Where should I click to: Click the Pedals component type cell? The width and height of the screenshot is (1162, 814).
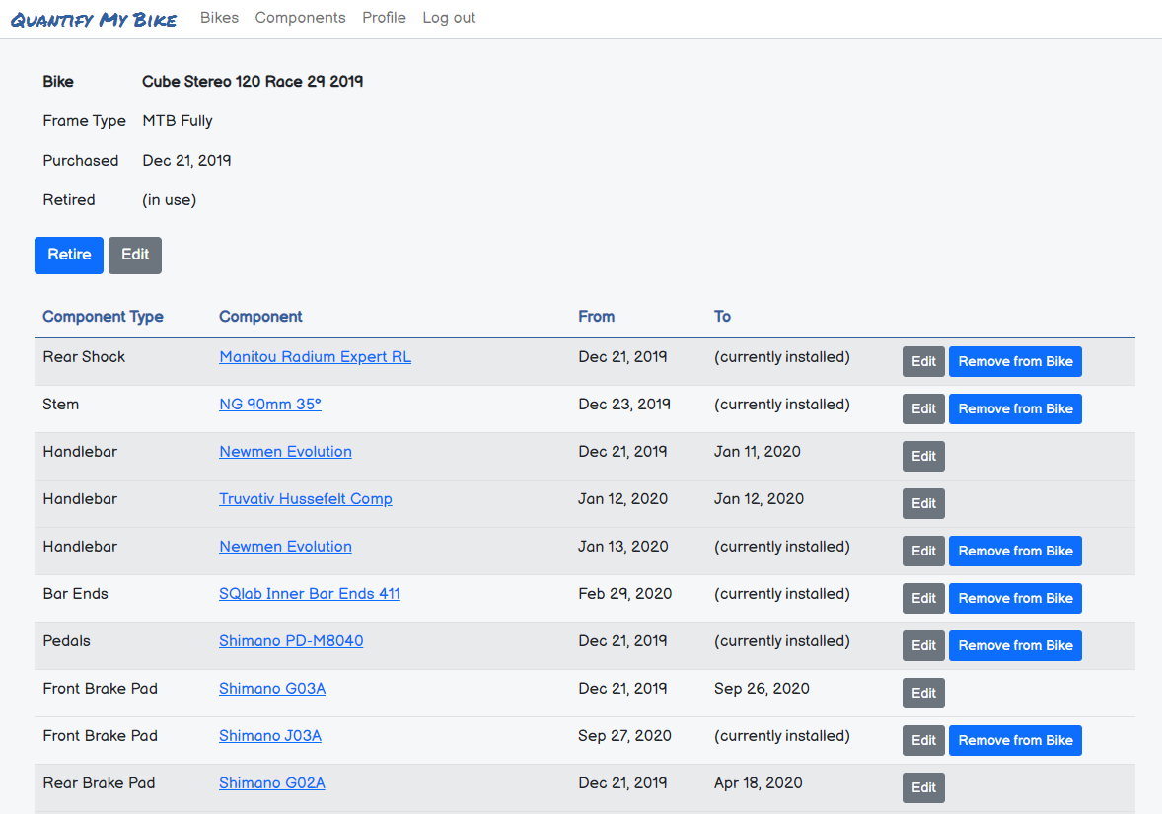pos(67,641)
